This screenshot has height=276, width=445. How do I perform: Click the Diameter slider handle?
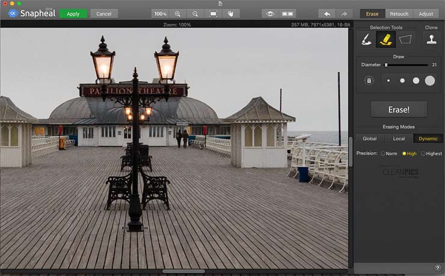tap(386, 65)
